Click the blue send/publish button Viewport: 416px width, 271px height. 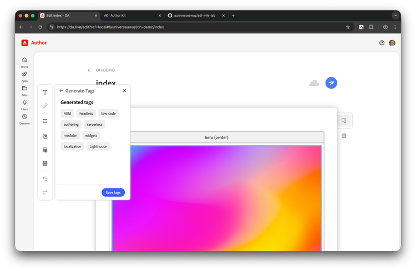click(331, 83)
